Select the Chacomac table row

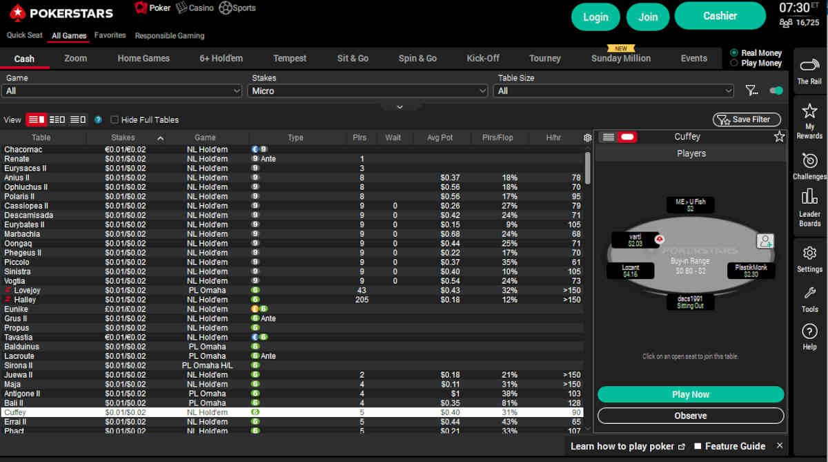tap(291, 149)
